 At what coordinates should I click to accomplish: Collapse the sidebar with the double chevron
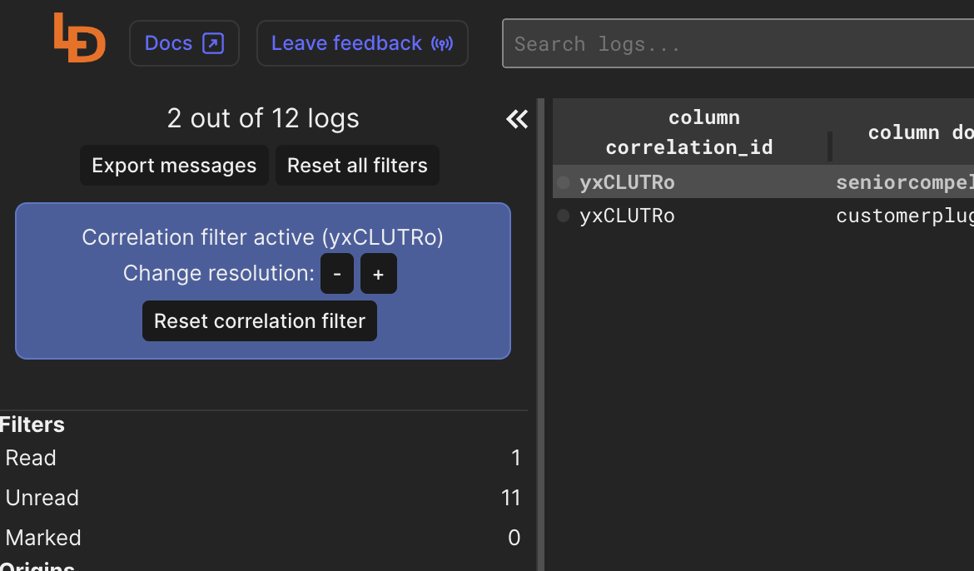click(x=516, y=120)
